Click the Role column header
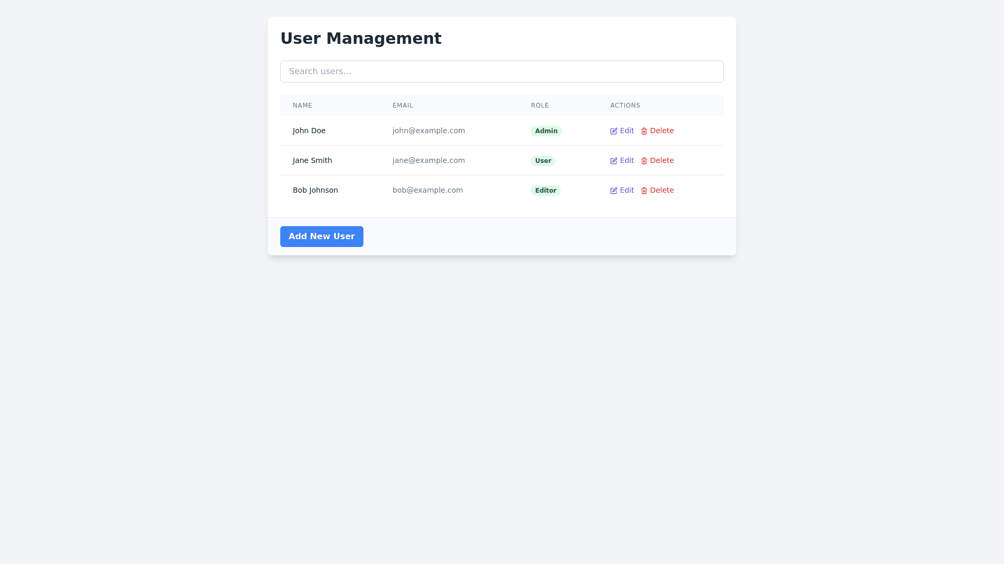This screenshot has width=1004, height=564. pos(540,105)
